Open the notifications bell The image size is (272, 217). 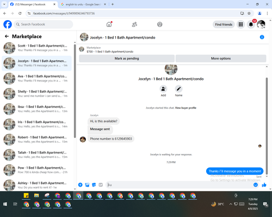[x=251, y=24]
